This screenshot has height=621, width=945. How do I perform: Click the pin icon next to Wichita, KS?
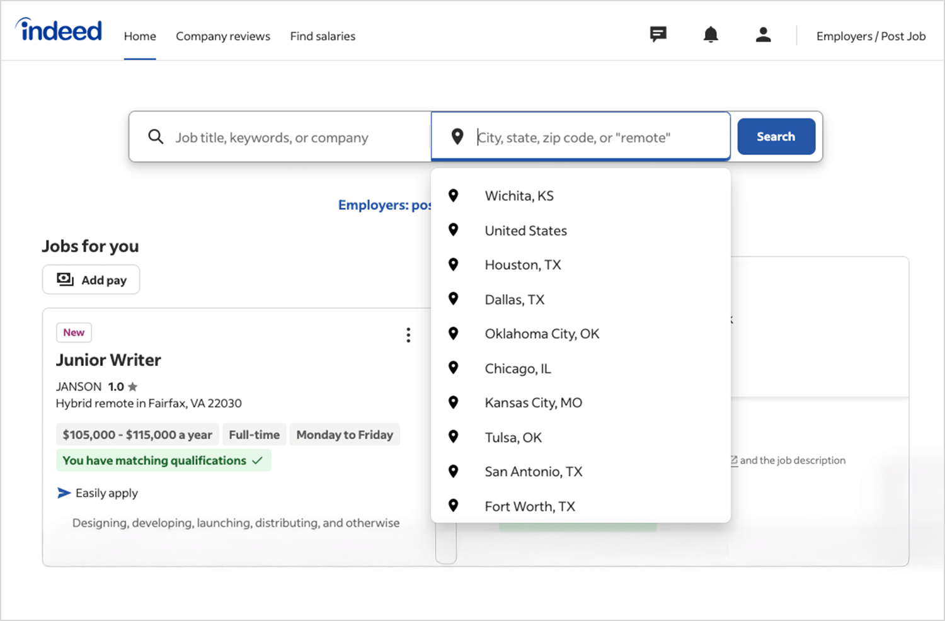(453, 195)
